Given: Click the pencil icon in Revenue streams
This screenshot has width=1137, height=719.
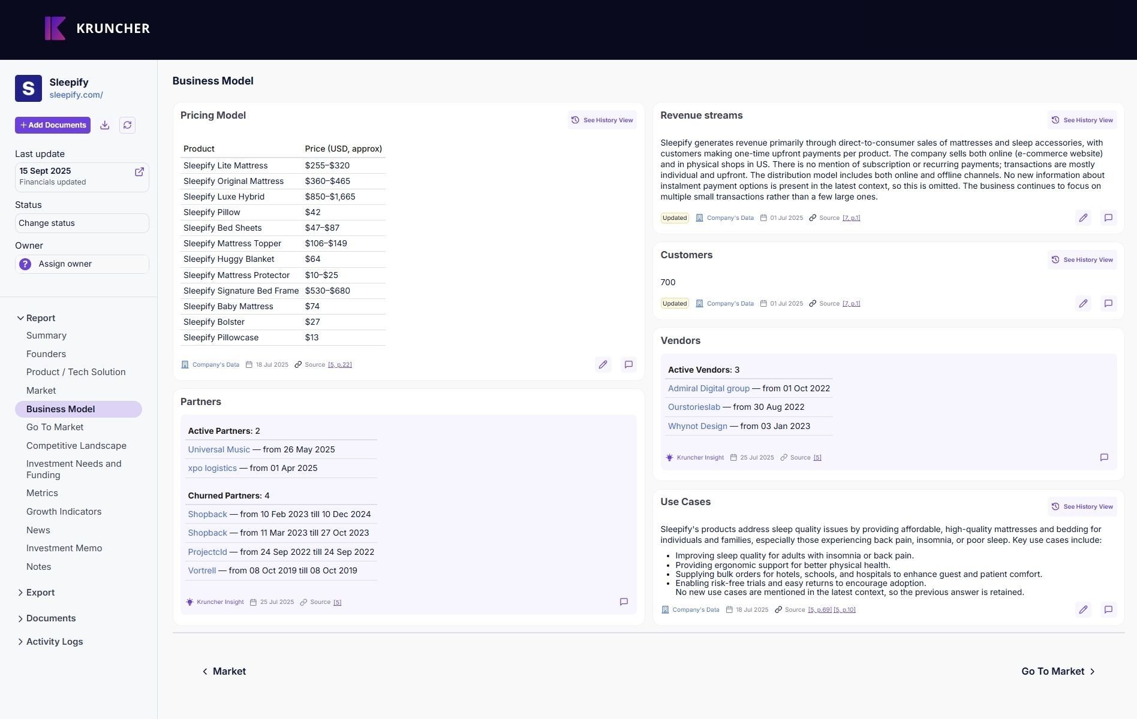Looking at the screenshot, I should click(1082, 218).
